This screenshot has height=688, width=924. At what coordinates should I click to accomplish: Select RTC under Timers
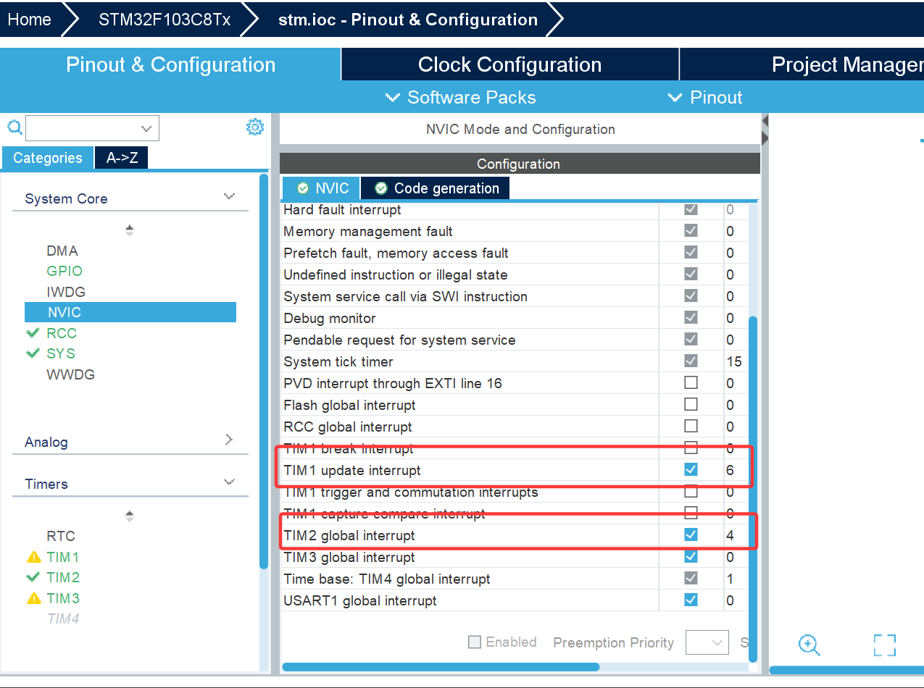[x=61, y=536]
